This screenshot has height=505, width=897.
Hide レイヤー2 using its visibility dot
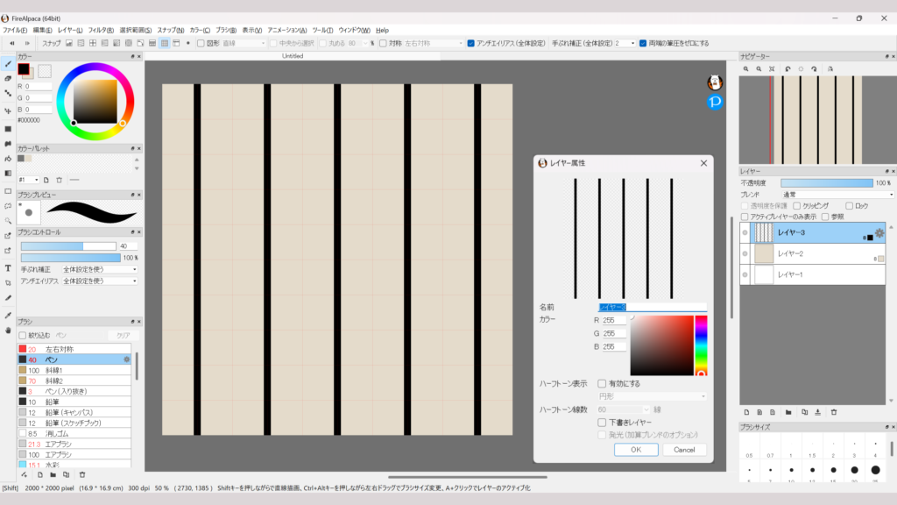745,253
